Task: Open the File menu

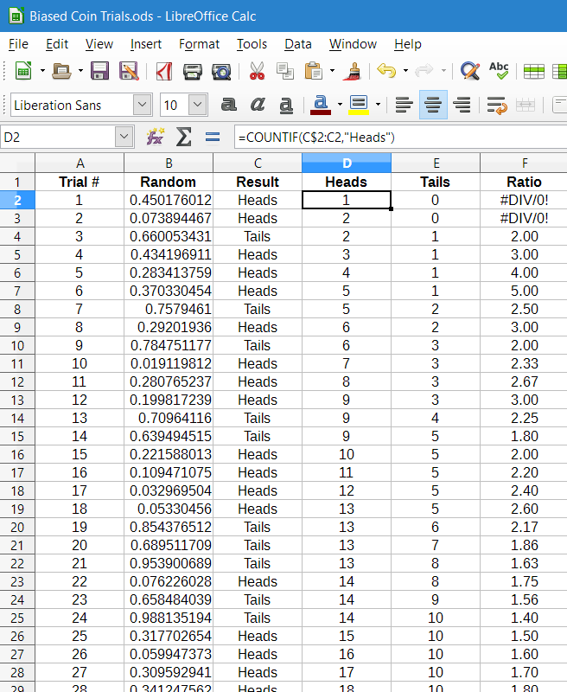Action: click(18, 44)
